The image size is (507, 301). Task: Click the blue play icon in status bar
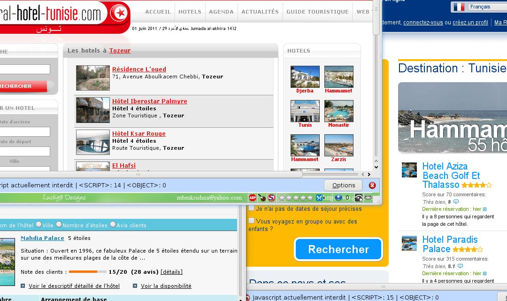[x=338, y=198]
